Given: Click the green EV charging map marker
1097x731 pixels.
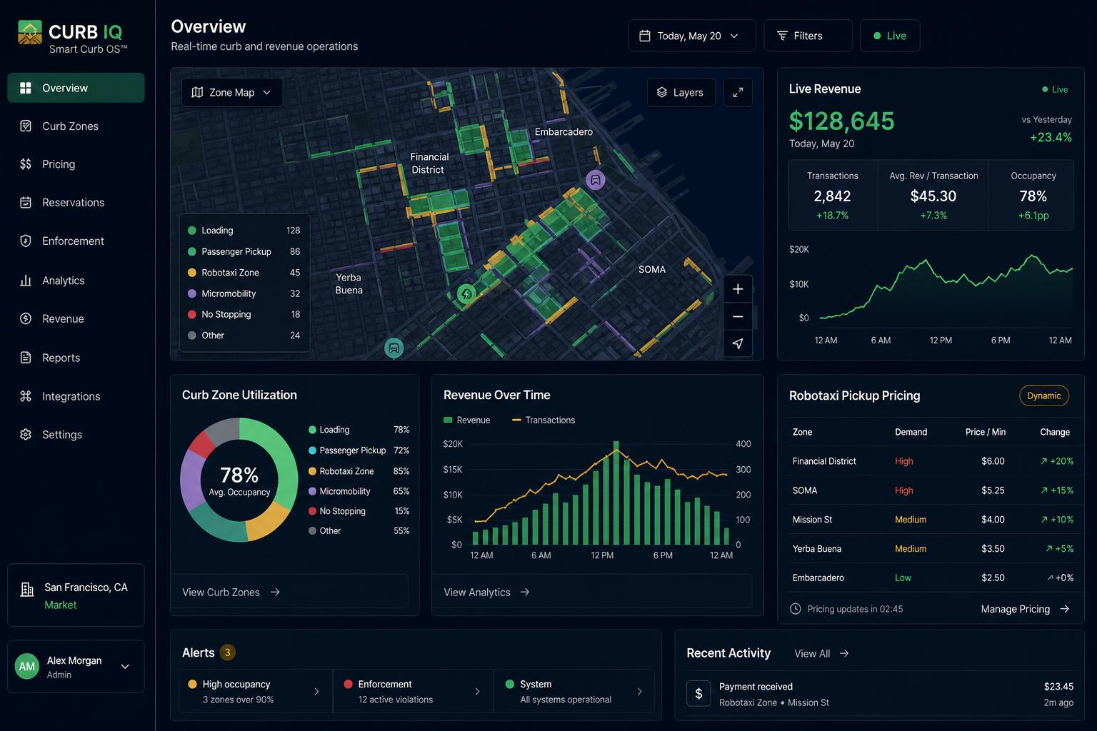Looking at the screenshot, I should coord(466,293).
